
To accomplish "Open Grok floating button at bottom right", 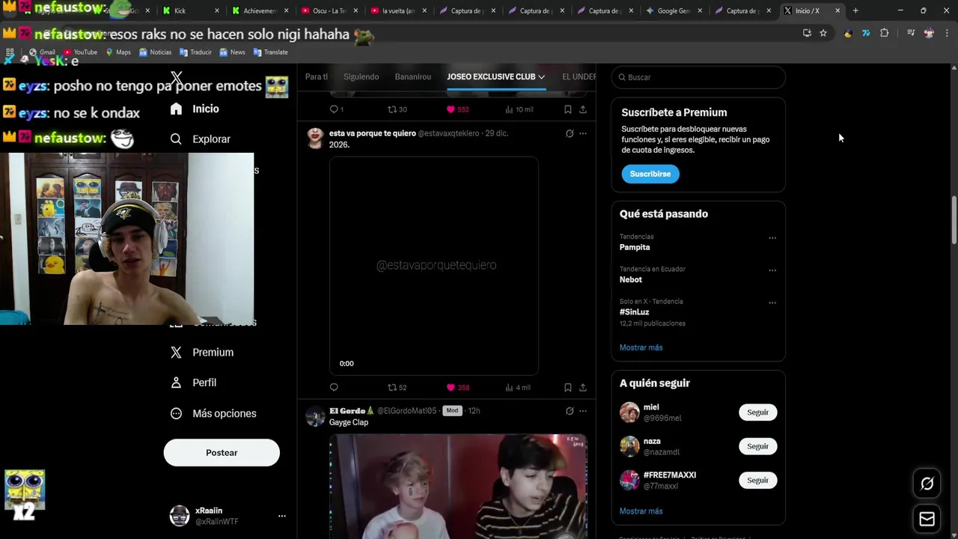I will click(x=927, y=484).
